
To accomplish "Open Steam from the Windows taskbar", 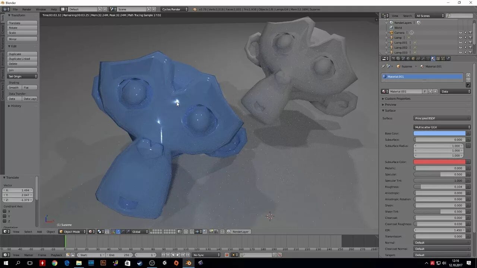I will 139,263.
